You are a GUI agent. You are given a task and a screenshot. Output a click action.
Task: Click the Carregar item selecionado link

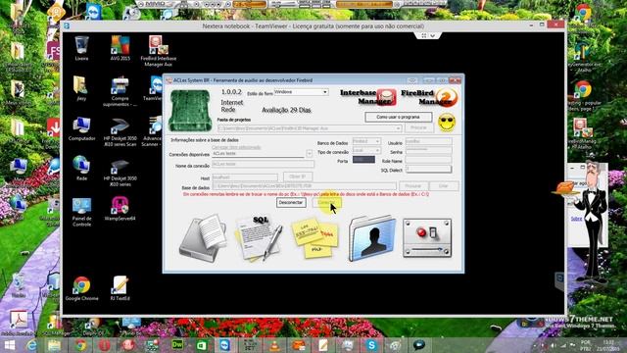236,147
